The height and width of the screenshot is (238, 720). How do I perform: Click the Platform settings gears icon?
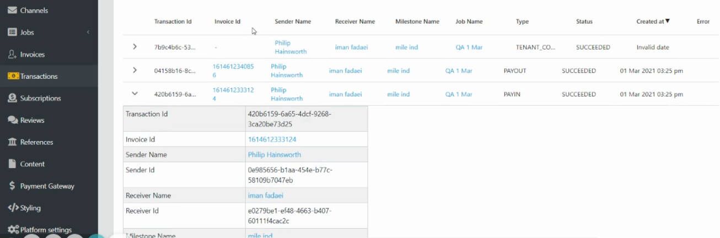[13, 230]
